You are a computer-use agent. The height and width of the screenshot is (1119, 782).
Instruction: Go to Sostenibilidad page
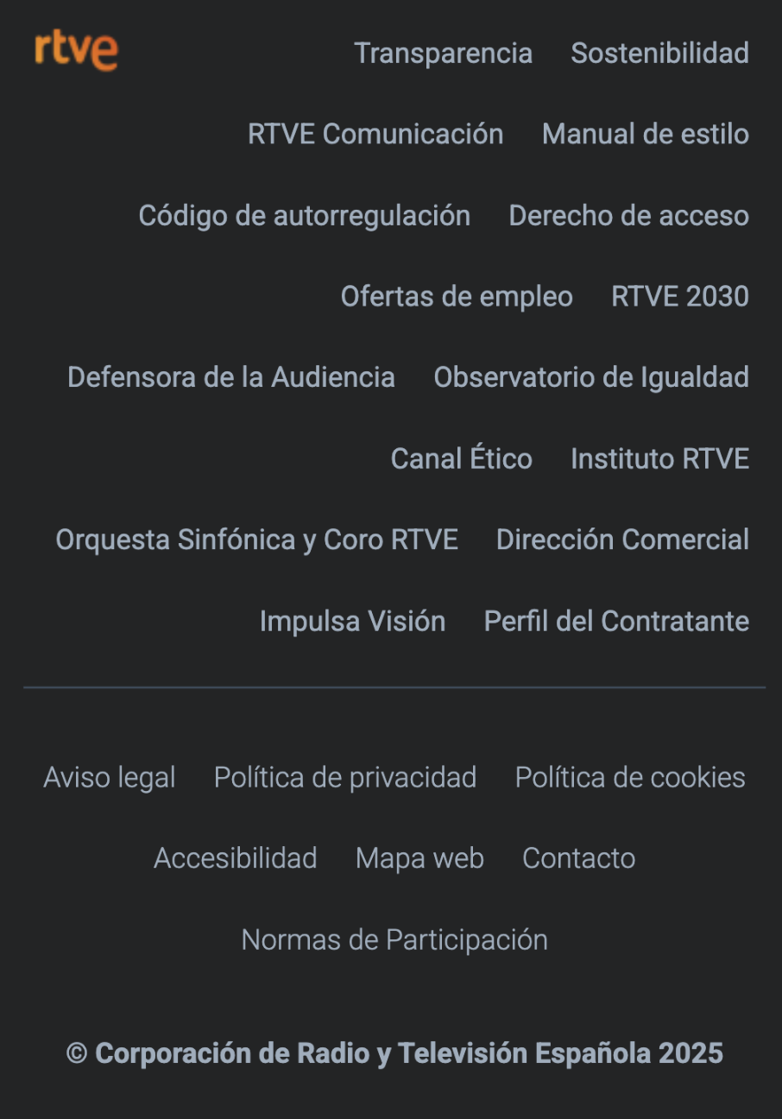click(x=659, y=54)
